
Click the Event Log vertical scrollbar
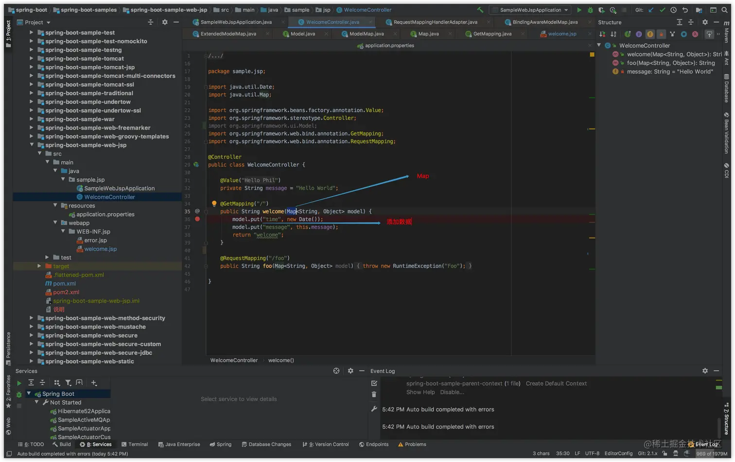click(718, 428)
